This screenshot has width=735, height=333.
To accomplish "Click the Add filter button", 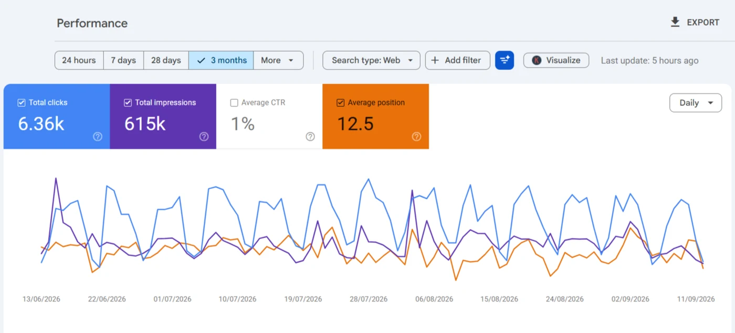I will coord(457,60).
